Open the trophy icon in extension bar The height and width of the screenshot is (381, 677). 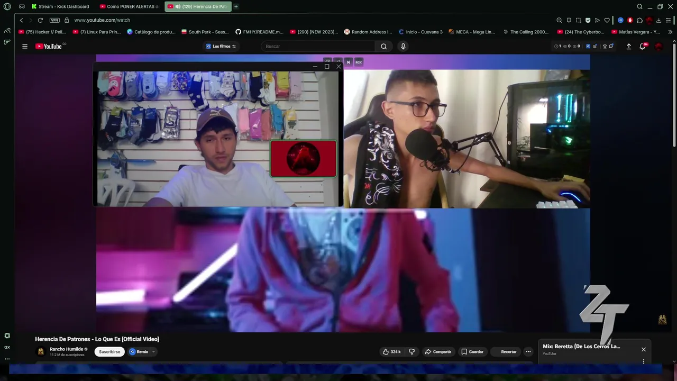tap(605, 46)
